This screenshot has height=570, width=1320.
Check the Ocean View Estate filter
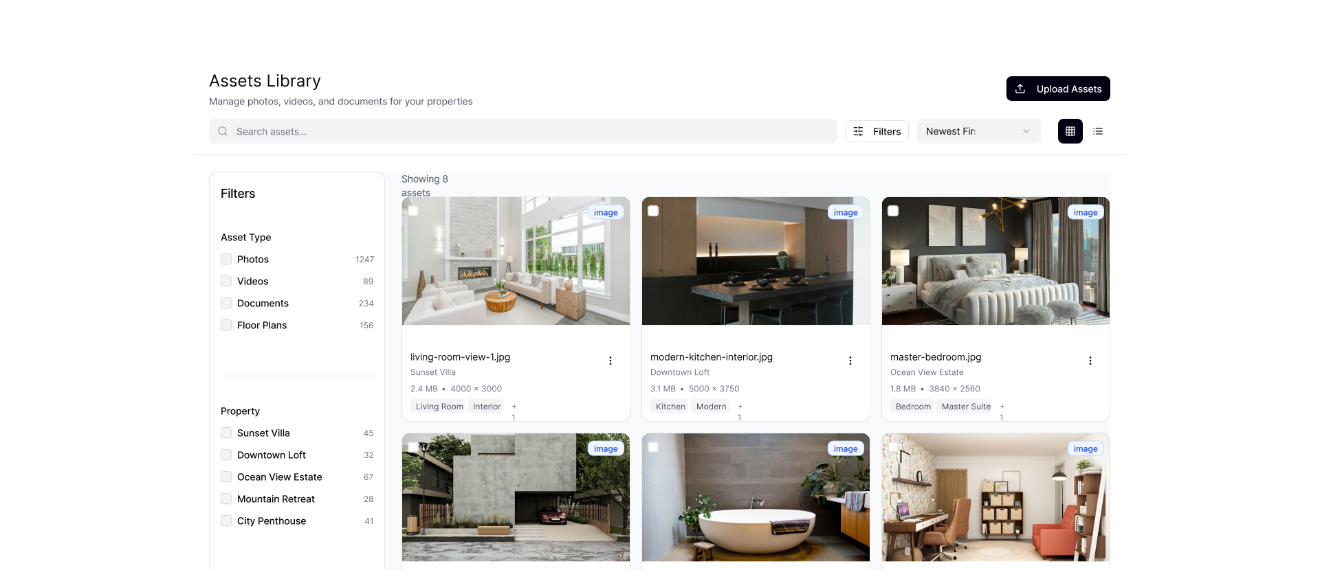point(226,477)
